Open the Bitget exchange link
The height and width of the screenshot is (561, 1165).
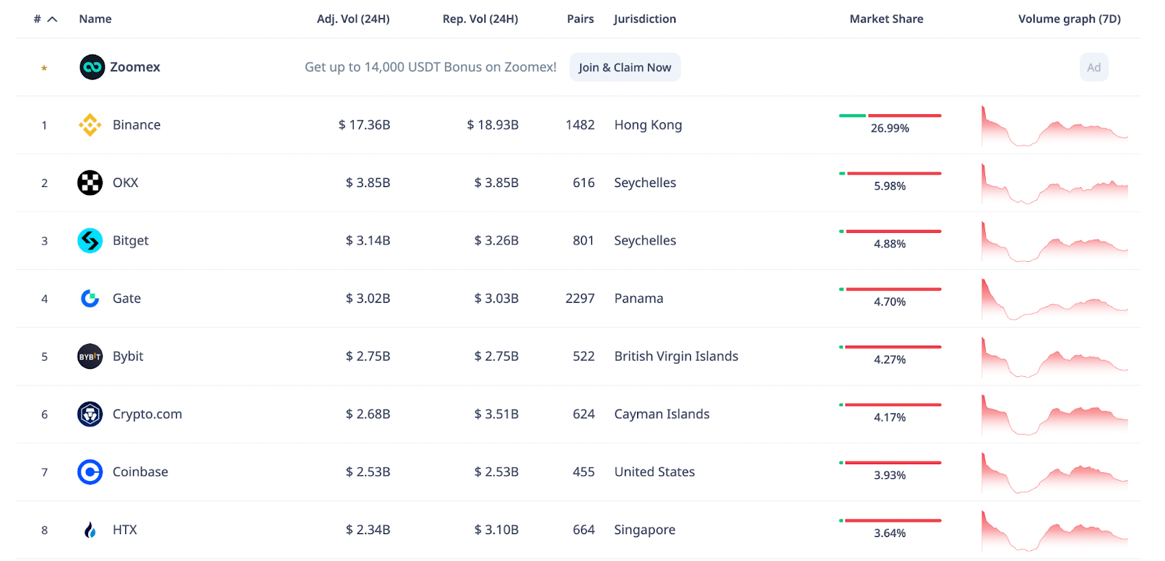click(130, 241)
